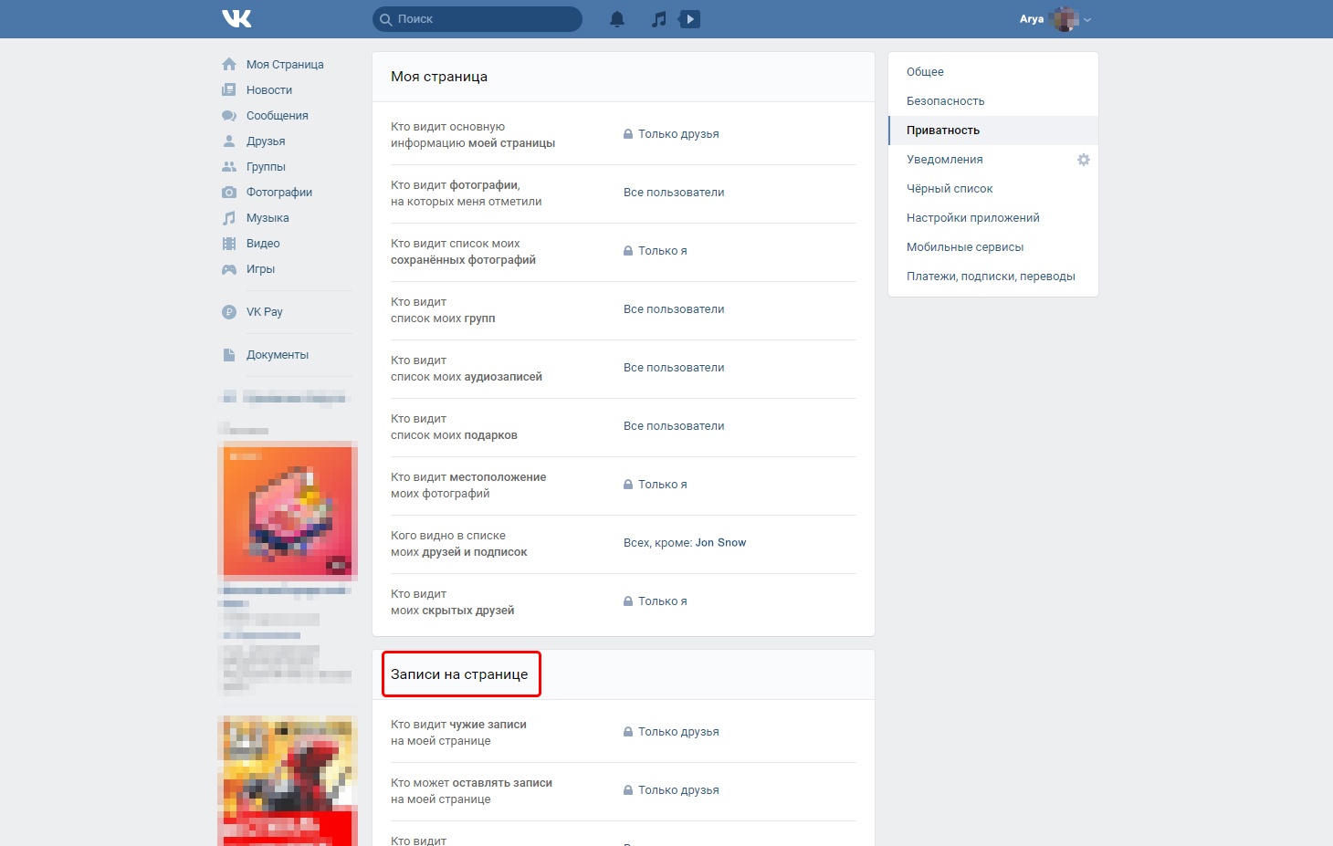Click the Музыка note icon in sidebar
The width and height of the screenshot is (1333, 846).
(229, 218)
